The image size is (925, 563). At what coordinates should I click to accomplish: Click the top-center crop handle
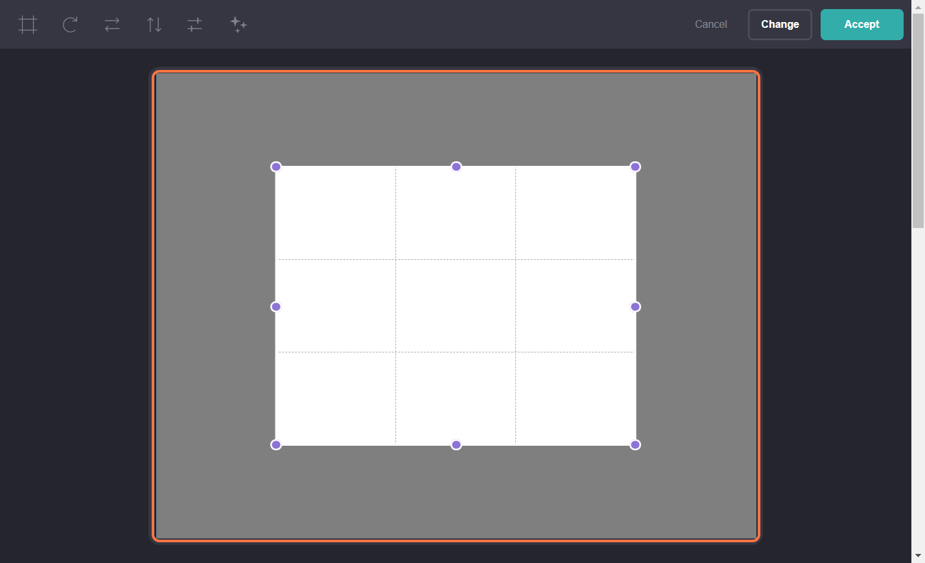(x=456, y=167)
